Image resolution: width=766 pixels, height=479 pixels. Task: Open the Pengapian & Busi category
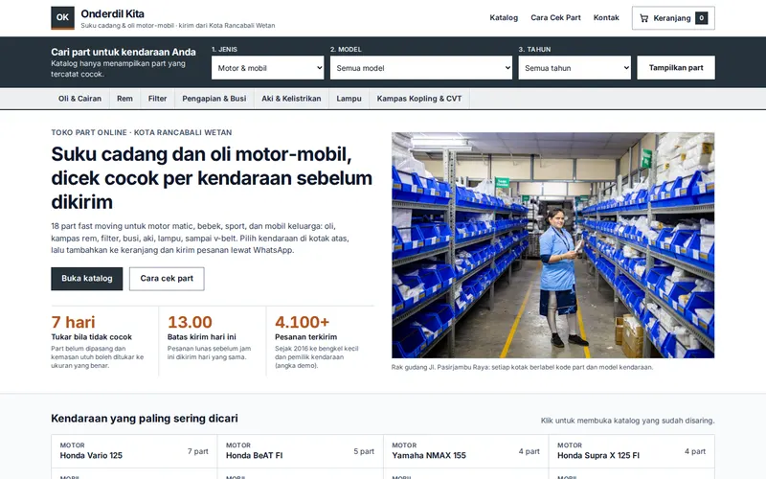tap(214, 99)
